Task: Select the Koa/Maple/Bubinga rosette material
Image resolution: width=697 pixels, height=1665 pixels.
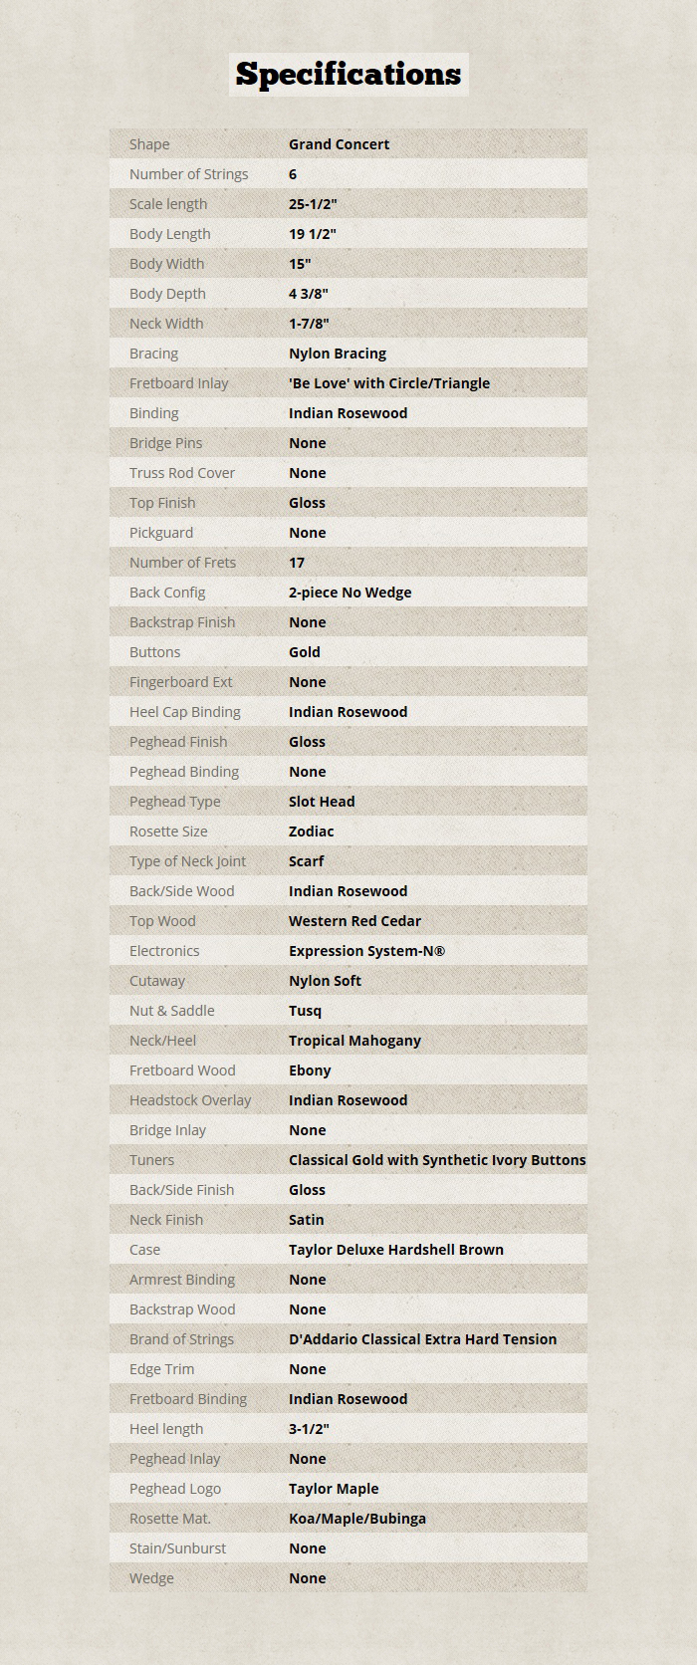Action: (x=357, y=1519)
